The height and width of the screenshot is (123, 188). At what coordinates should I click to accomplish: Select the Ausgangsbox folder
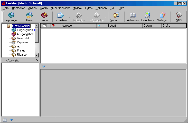(25, 34)
